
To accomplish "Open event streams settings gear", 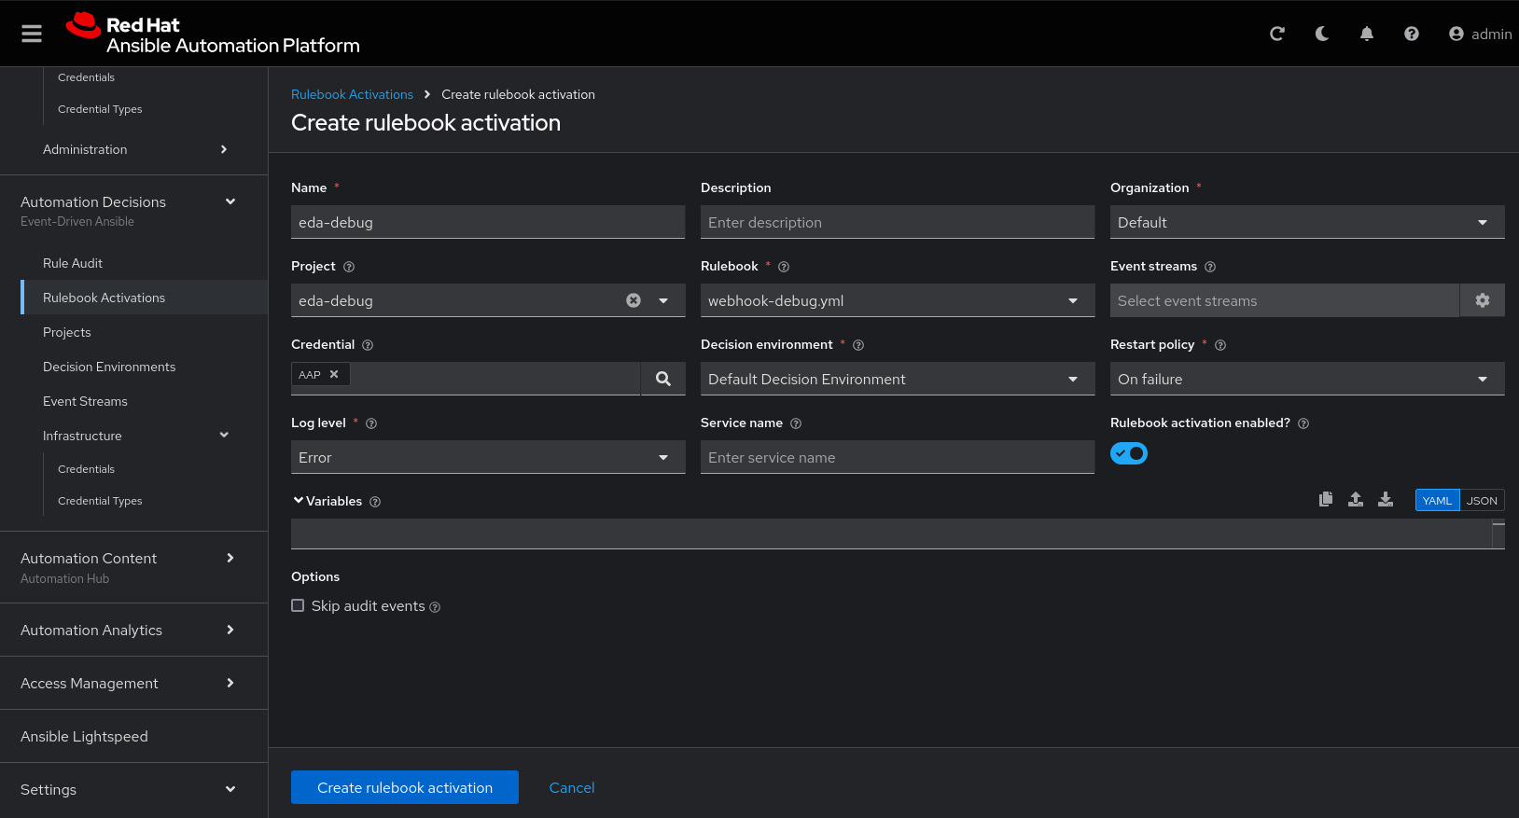I will tap(1483, 300).
